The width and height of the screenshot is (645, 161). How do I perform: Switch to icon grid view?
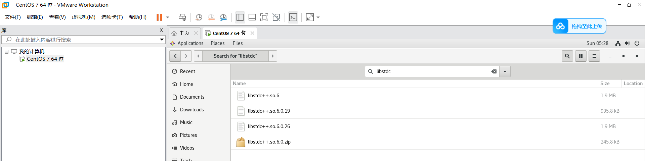(x=581, y=56)
